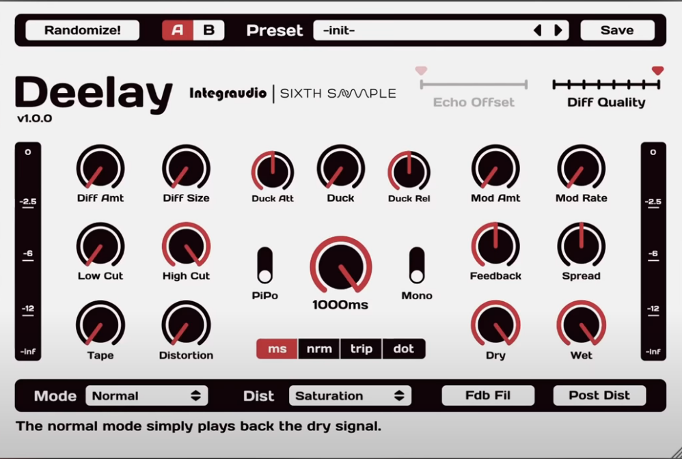The height and width of the screenshot is (459, 682).
Task: Open the Dist dropdown showing Saturation
Action: point(350,395)
